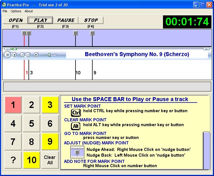Click the PAUSE button
Image resolution: width=214 pixels, height=176 pixels.
pyautogui.click(x=66, y=20)
